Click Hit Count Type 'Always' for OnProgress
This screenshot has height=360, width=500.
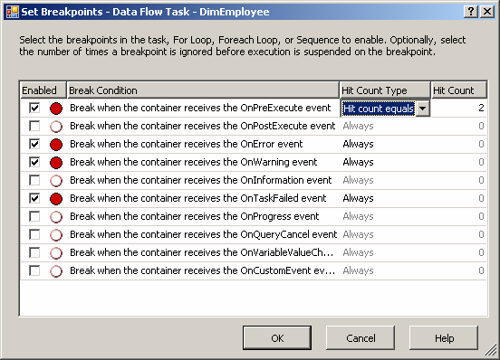[x=358, y=217]
